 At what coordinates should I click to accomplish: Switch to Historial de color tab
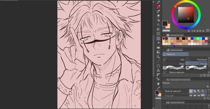175,35
